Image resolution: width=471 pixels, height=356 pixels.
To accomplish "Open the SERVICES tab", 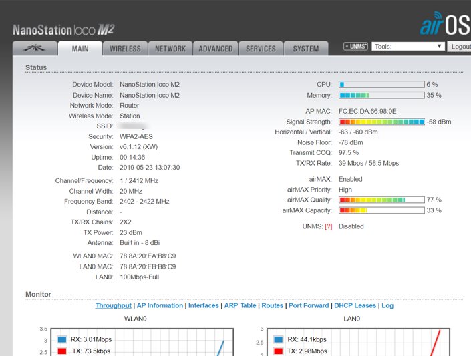I will [x=261, y=49].
